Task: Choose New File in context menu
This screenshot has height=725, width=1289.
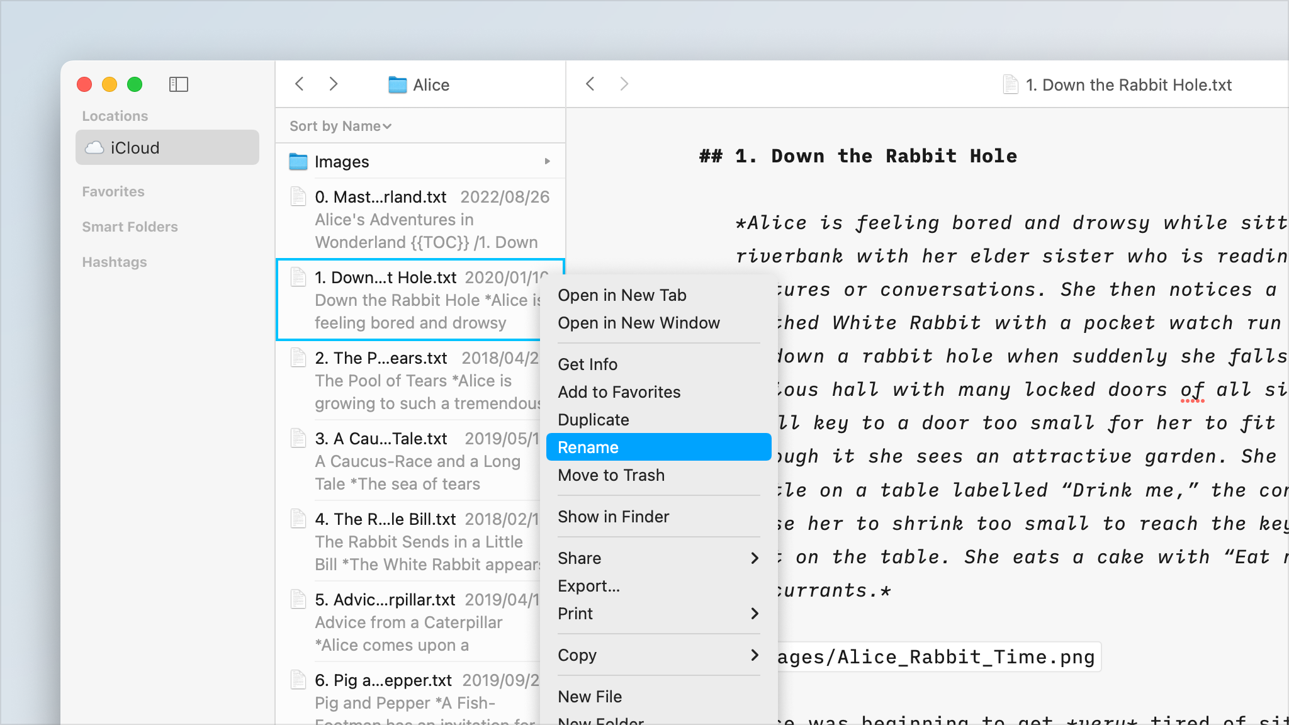Action: tap(658, 697)
